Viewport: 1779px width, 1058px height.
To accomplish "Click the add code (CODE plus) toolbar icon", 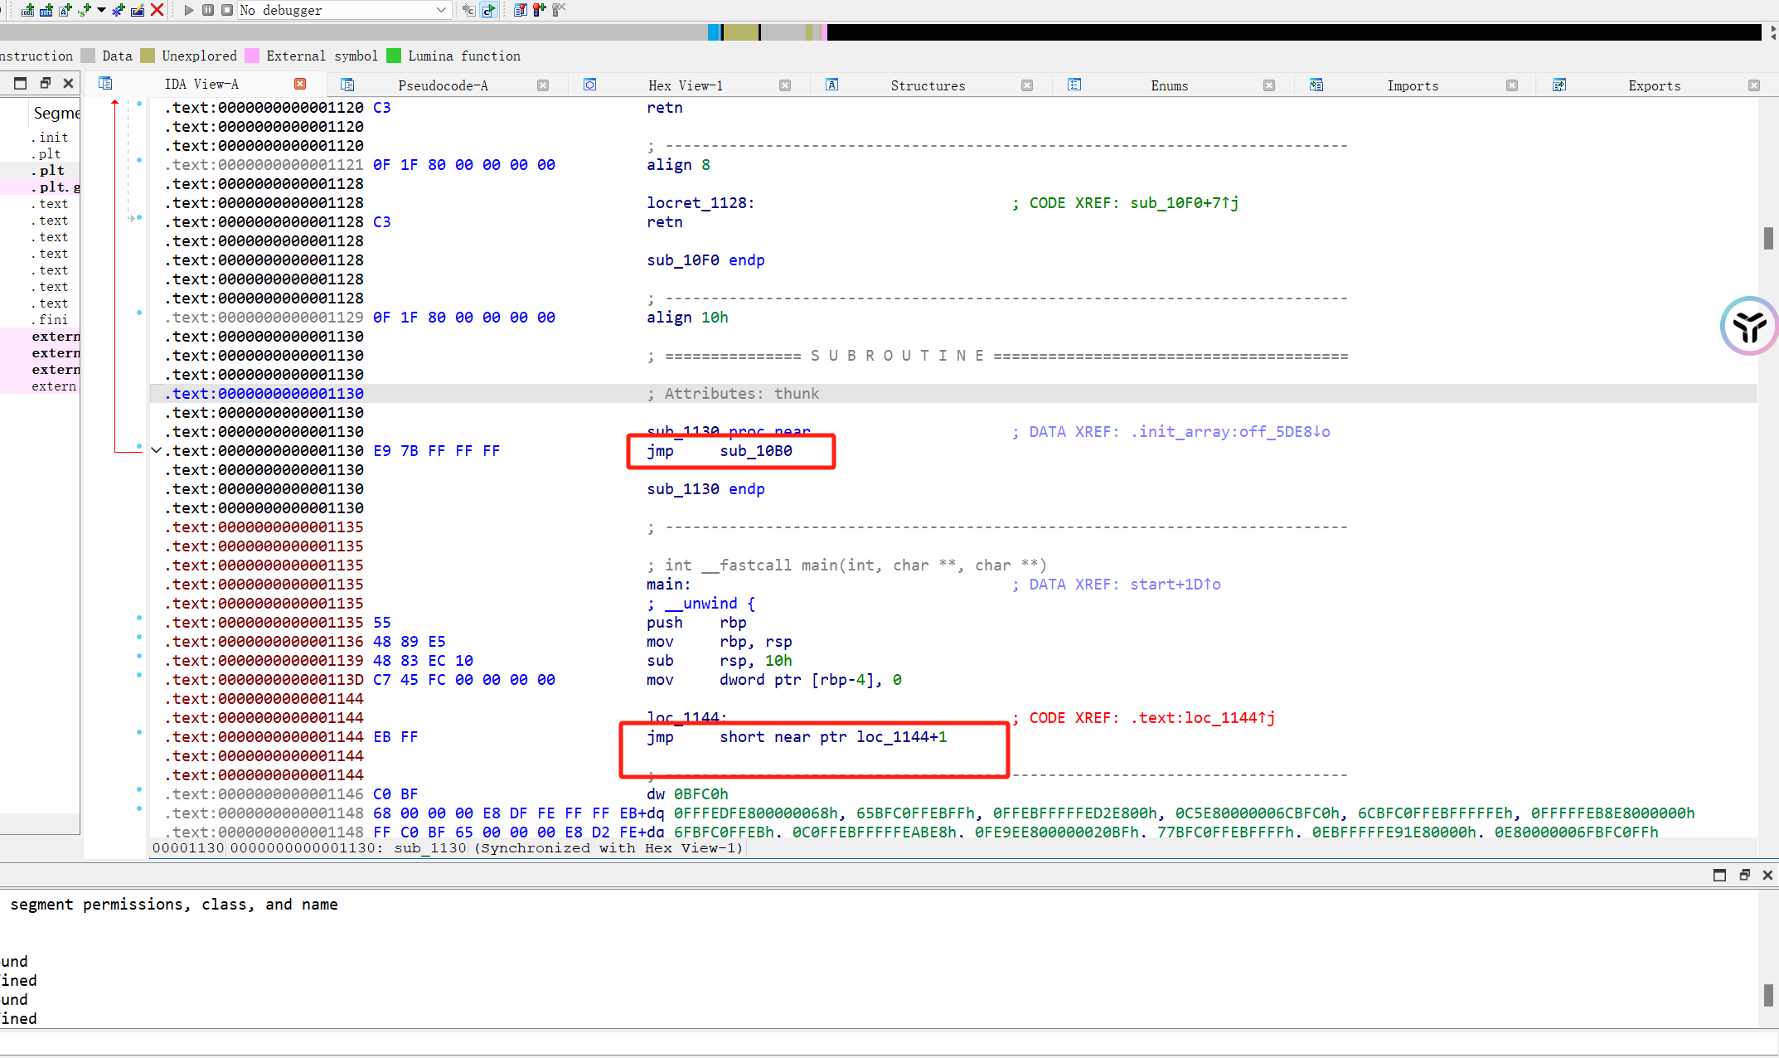I will tap(27, 10).
